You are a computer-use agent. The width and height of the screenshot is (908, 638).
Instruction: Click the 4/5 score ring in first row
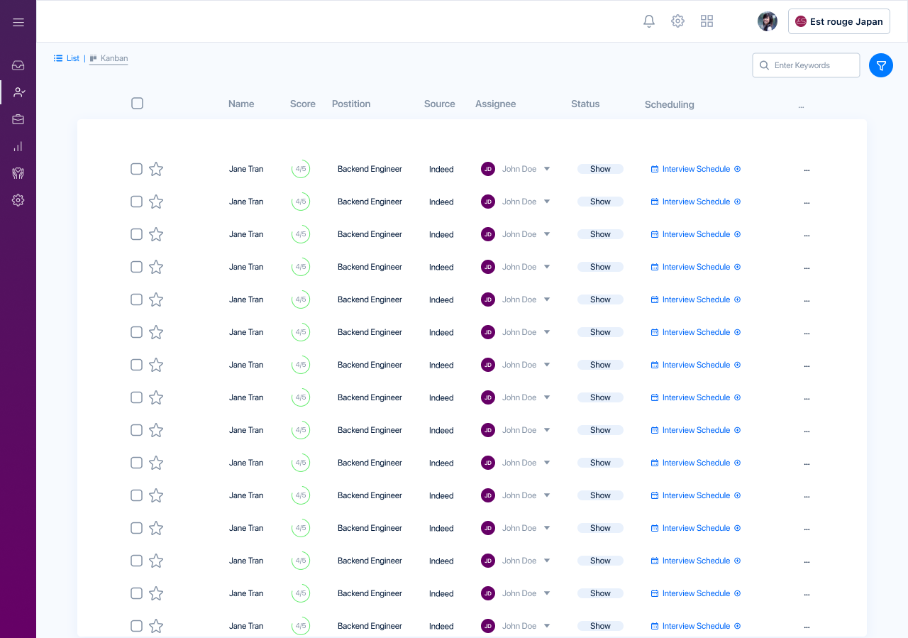pos(301,169)
